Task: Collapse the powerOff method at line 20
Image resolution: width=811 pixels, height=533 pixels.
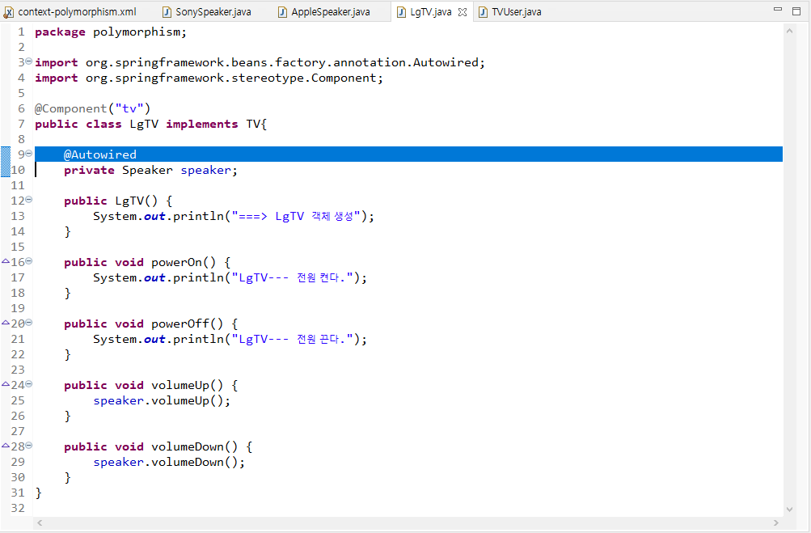Action: click(x=29, y=323)
